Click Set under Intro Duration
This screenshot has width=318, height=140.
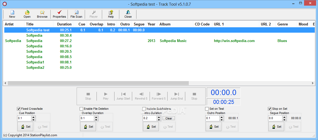click(x=151, y=127)
